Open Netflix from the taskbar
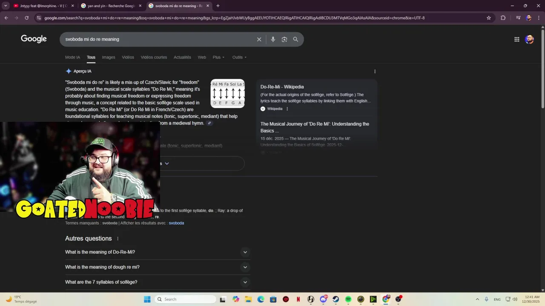The height and width of the screenshot is (306, 545). tap(298, 299)
